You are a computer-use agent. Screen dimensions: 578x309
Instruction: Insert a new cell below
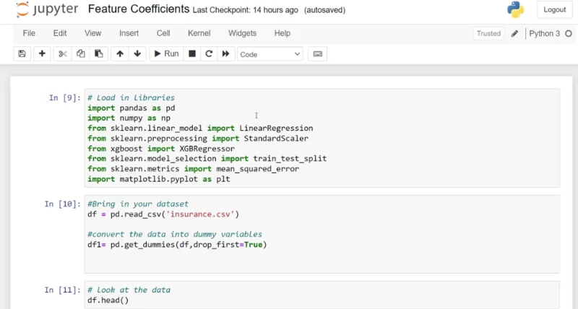tap(42, 53)
